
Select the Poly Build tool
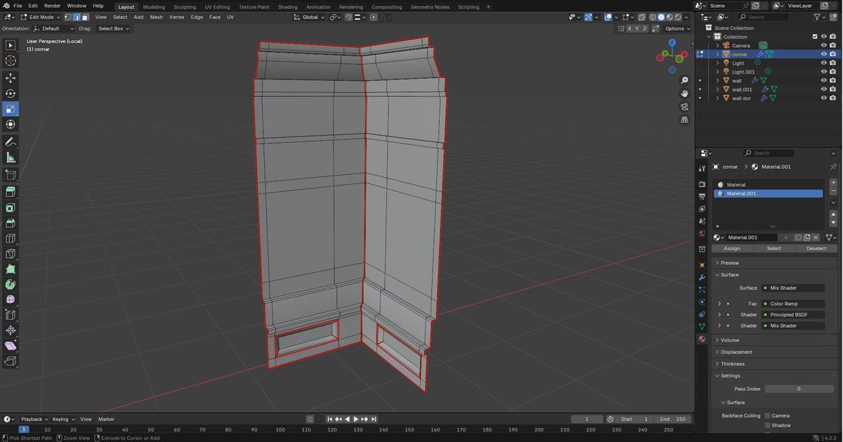(x=11, y=269)
